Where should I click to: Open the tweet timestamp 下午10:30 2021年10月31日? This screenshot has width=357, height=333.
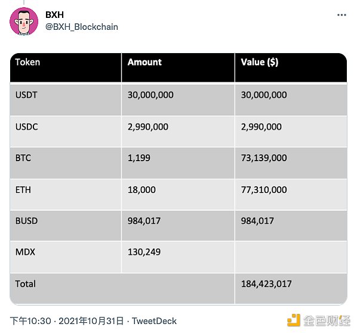[x=67, y=321]
